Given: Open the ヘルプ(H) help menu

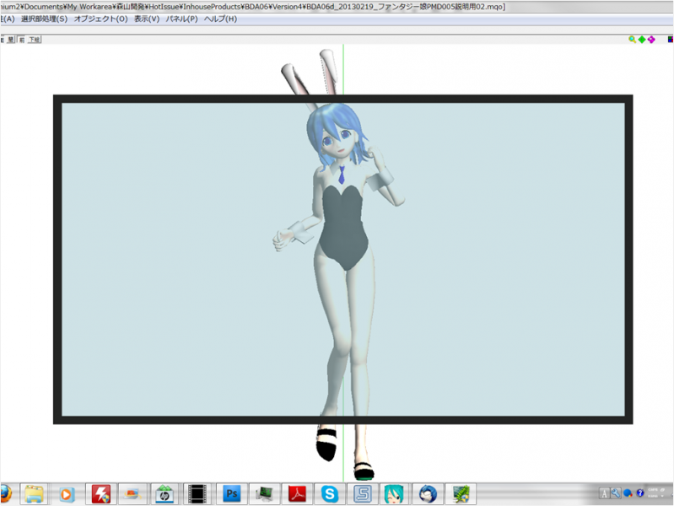Looking at the screenshot, I should [220, 19].
